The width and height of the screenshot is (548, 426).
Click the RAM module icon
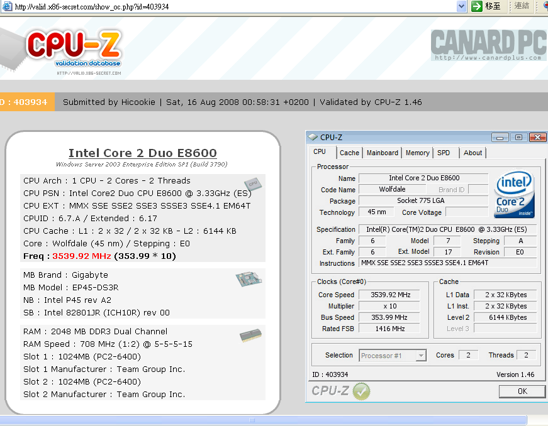(250, 336)
